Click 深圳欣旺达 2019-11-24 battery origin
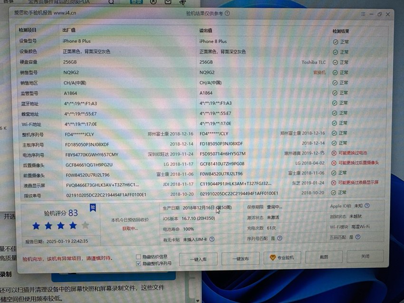 point(171,154)
